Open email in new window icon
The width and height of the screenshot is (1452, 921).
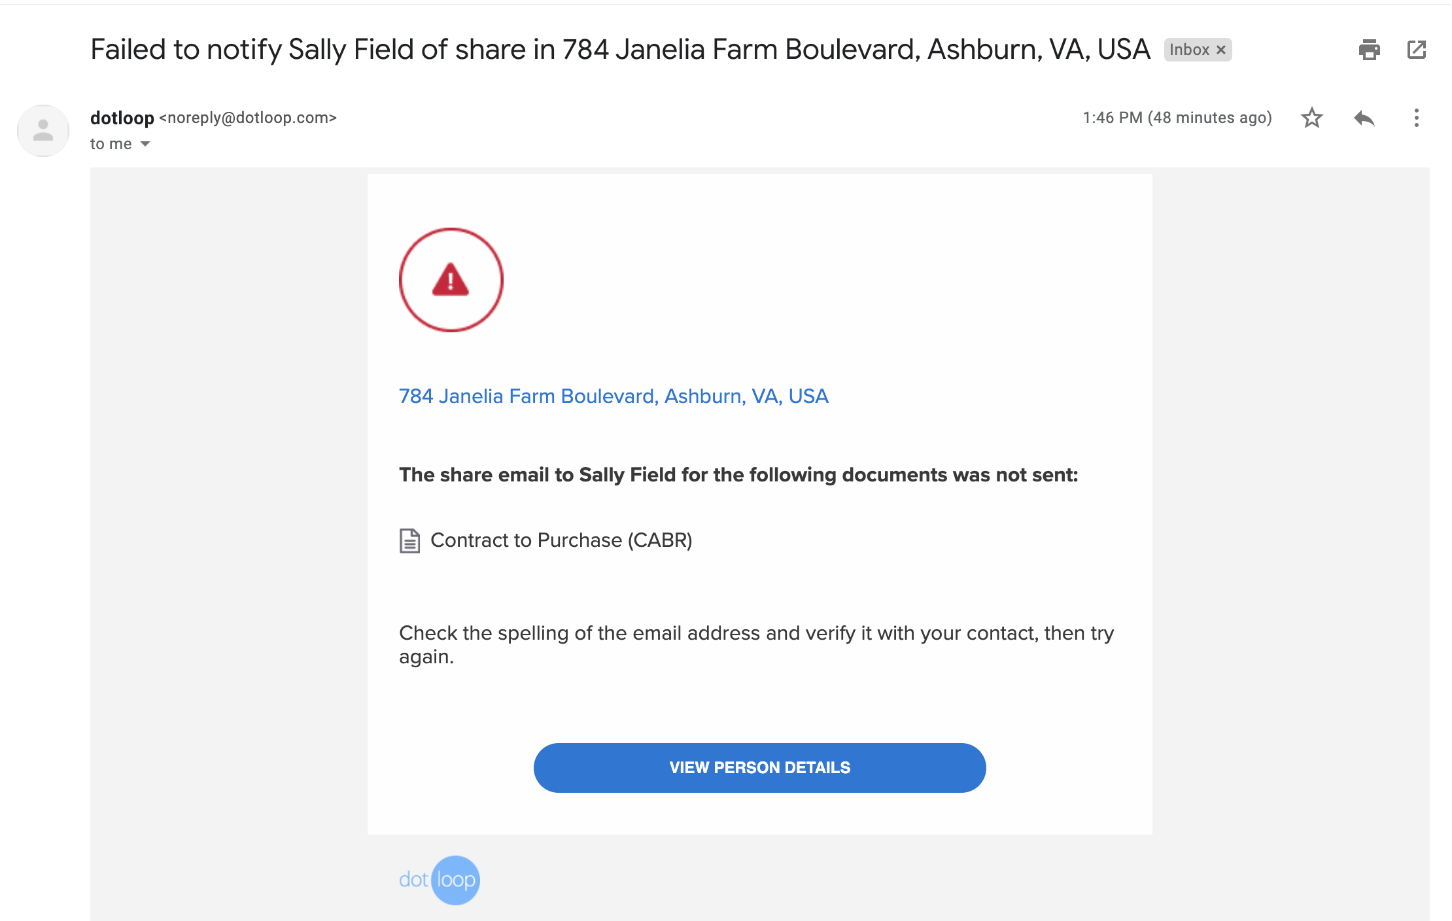pyautogui.click(x=1416, y=50)
